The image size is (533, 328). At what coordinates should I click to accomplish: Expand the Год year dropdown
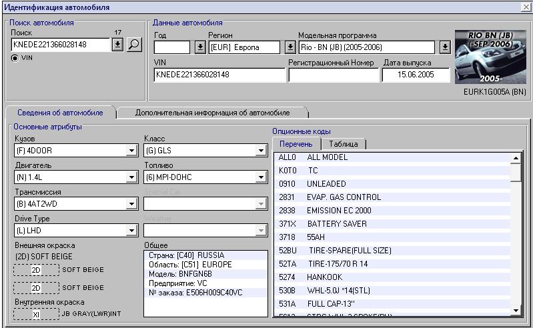pyautogui.click(x=199, y=47)
